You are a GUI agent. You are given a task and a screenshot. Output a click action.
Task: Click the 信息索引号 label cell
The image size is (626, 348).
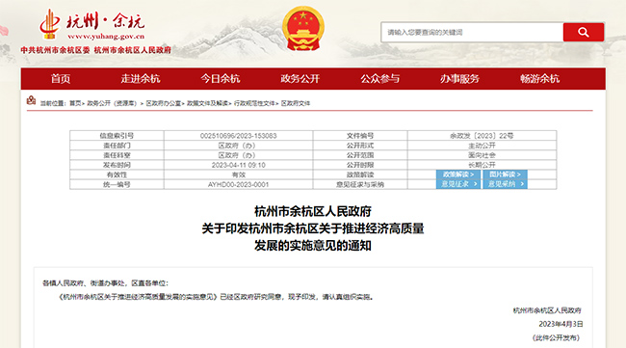[117, 136]
